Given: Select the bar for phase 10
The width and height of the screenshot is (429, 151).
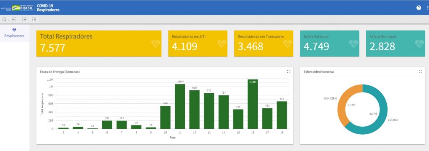Looking at the screenshot, I should coord(165,118).
